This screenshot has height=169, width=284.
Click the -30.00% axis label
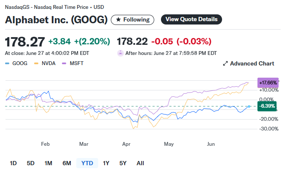(269, 129)
